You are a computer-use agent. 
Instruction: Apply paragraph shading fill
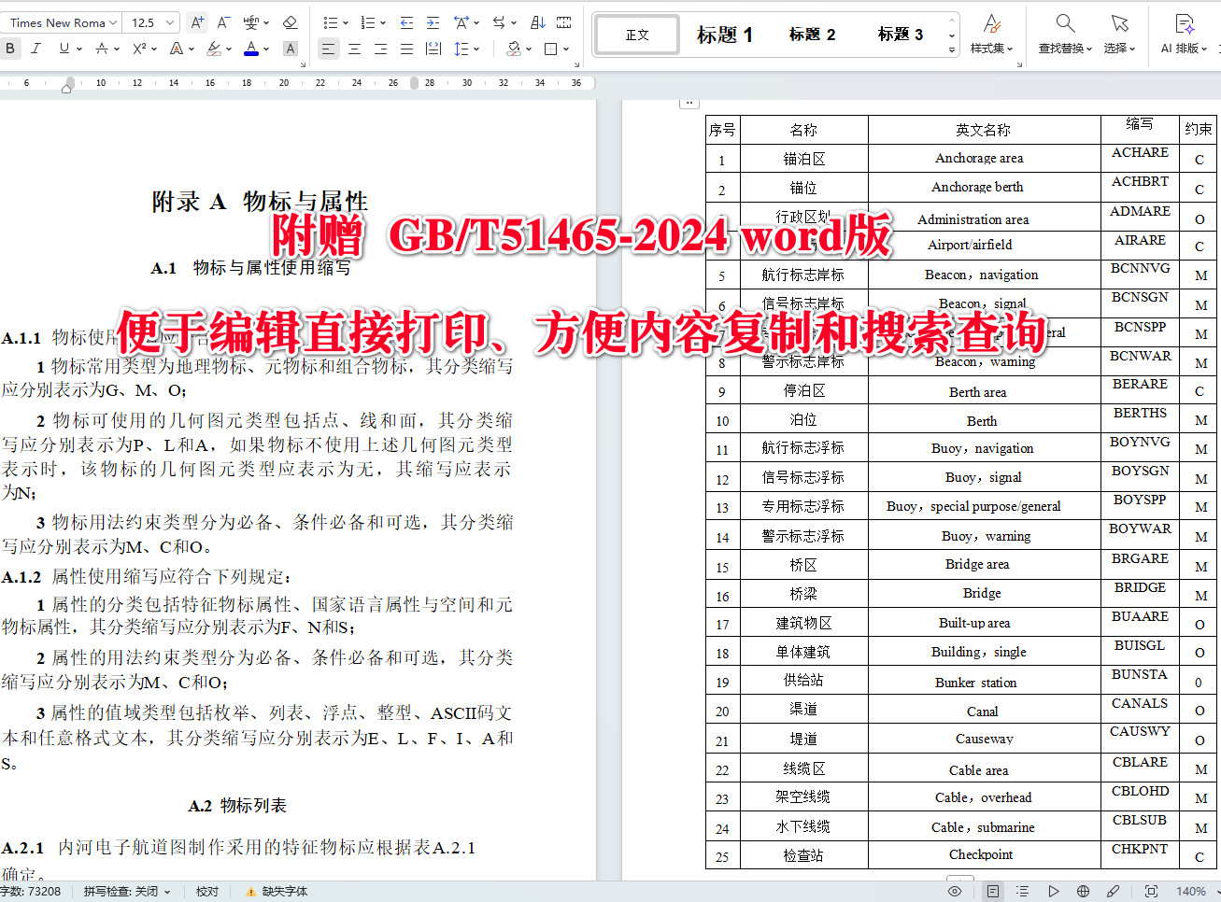(x=514, y=49)
